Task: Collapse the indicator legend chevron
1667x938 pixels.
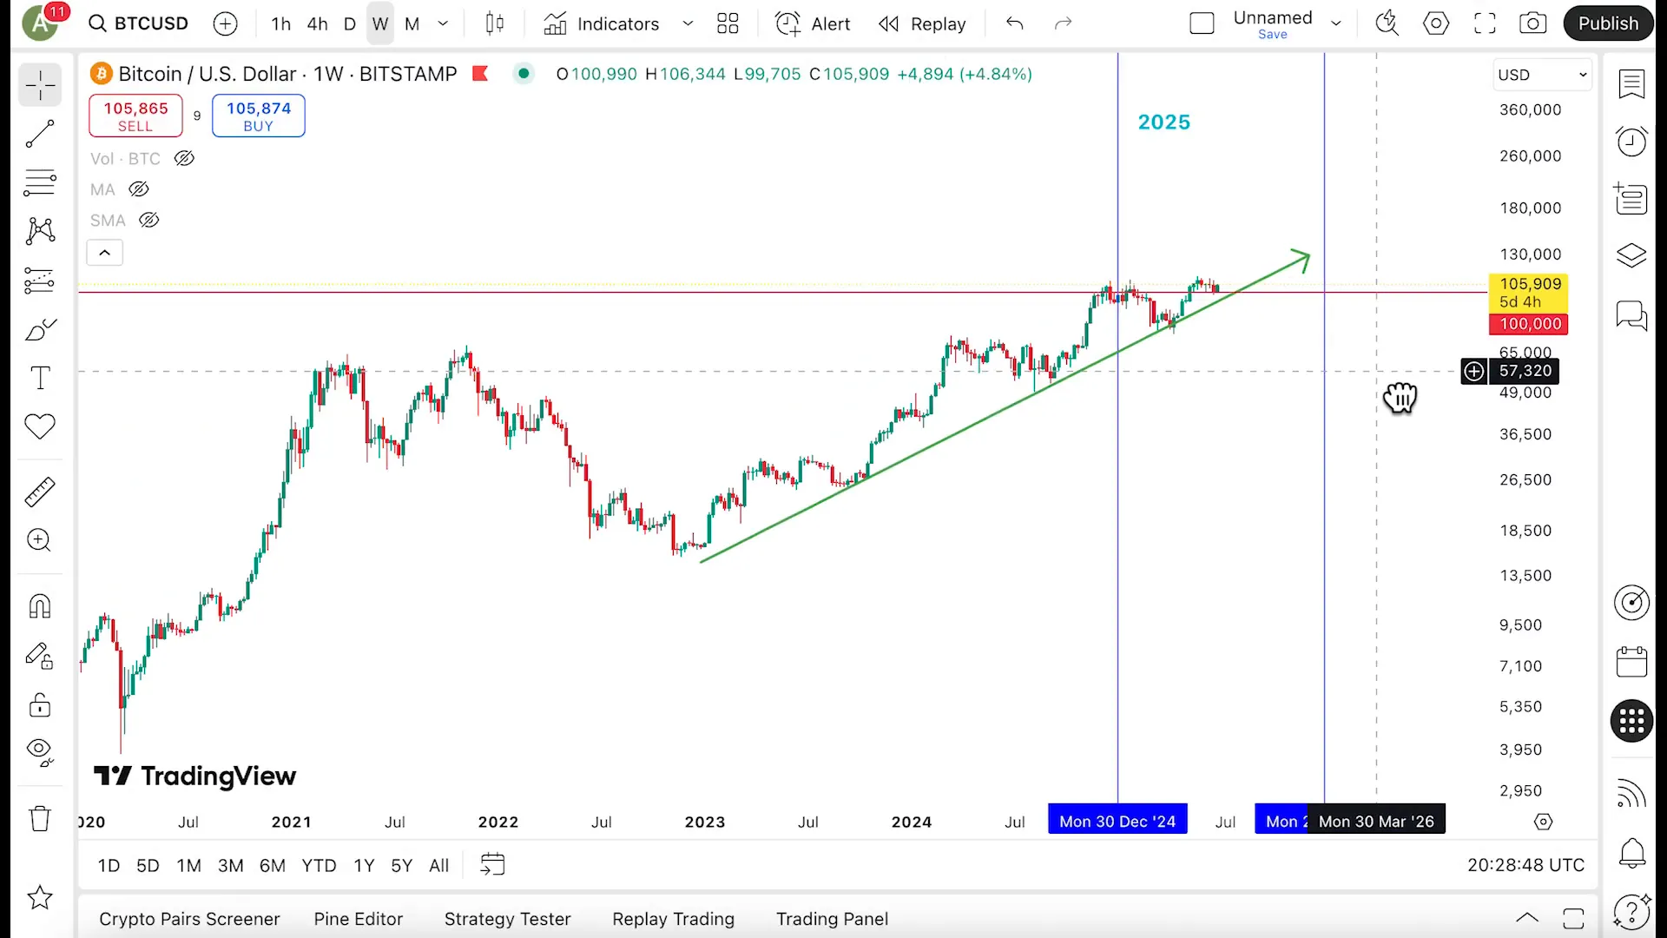Action: pos(104,253)
